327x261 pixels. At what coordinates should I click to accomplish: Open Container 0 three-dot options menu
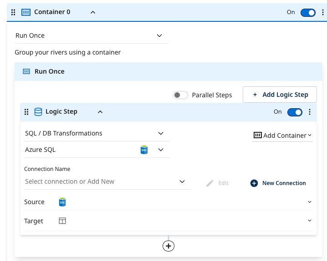pyautogui.click(x=322, y=12)
